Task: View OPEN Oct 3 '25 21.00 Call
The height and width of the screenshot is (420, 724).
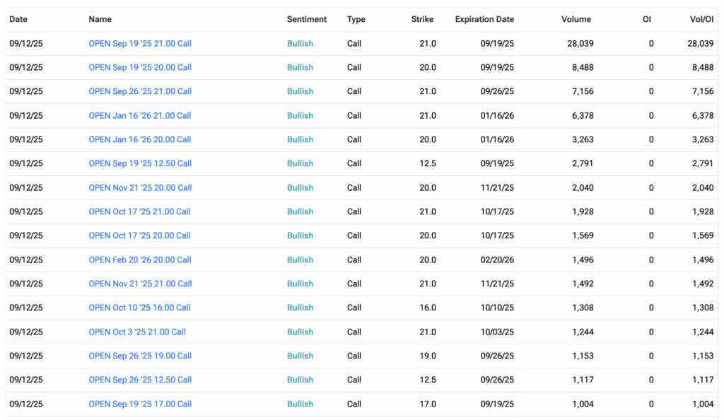Action: coord(137,332)
